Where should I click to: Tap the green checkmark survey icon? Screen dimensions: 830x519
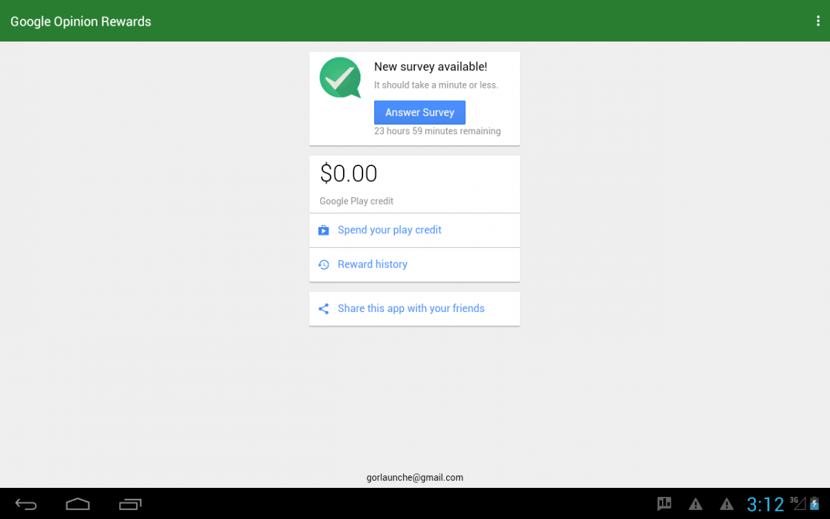(340, 78)
